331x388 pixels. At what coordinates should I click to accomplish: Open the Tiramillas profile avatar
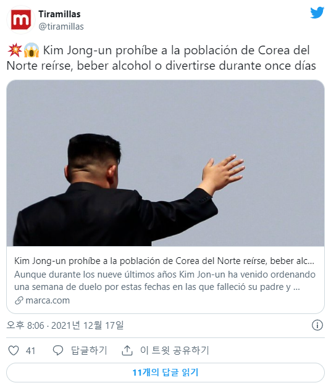click(x=21, y=20)
